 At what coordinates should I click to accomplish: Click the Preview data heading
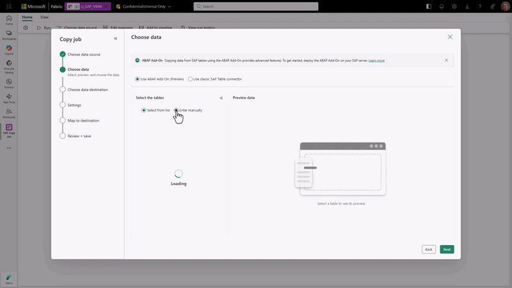click(244, 98)
